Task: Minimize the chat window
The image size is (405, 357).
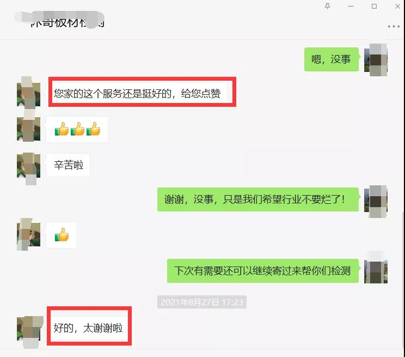Action: pos(351,6)
